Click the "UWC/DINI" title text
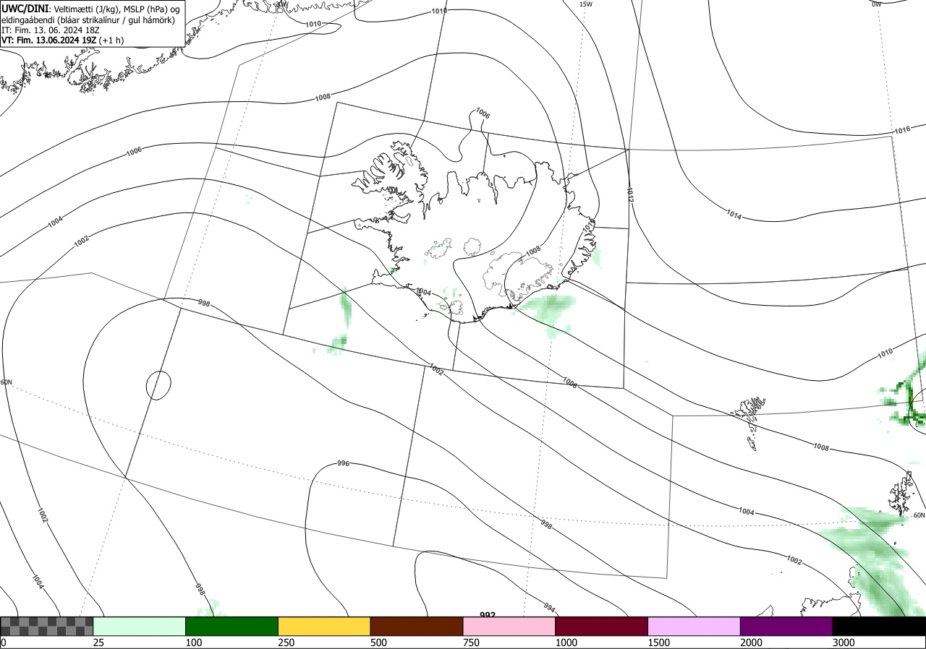This screenshot has height=649, width=926. 25,8
